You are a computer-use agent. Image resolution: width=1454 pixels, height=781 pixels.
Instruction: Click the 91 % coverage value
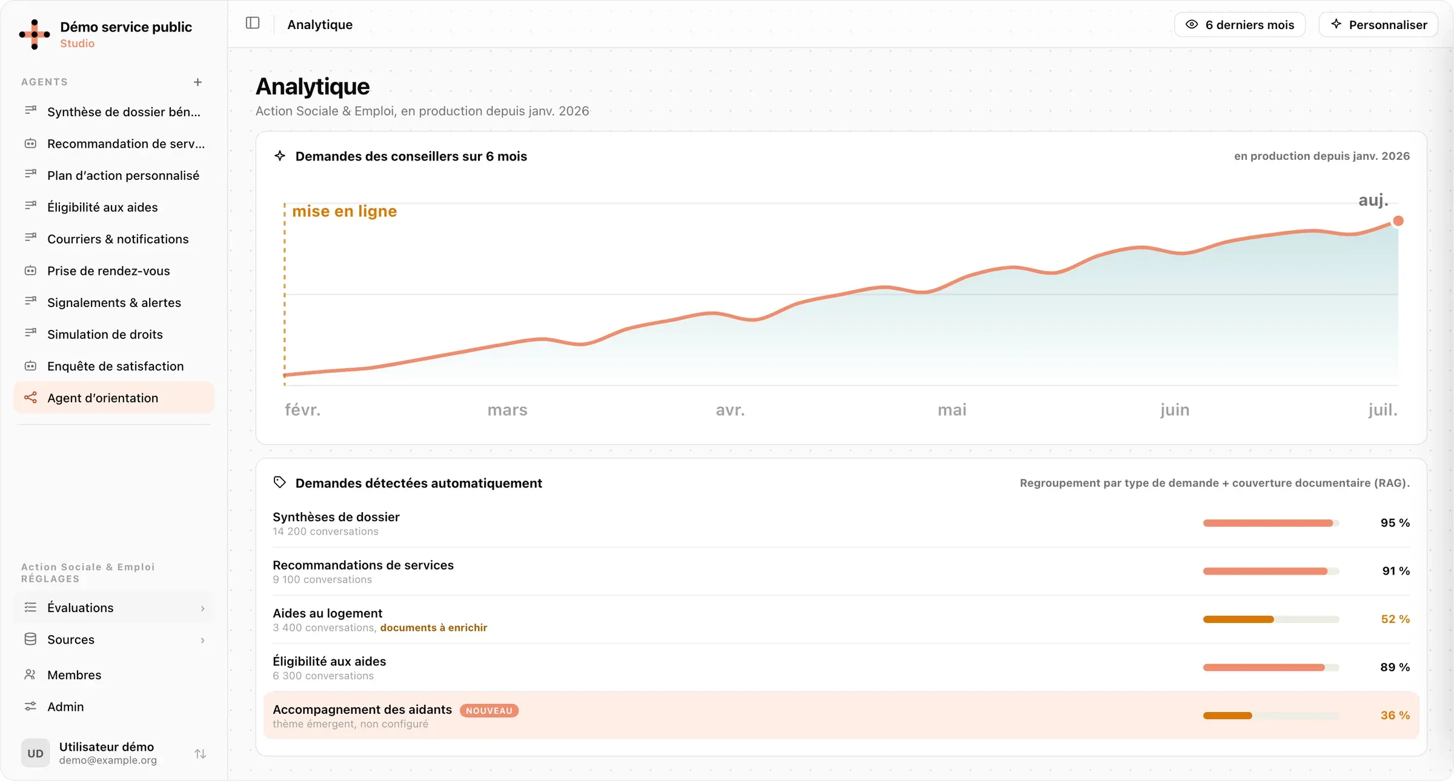[x=1396, y=571]
